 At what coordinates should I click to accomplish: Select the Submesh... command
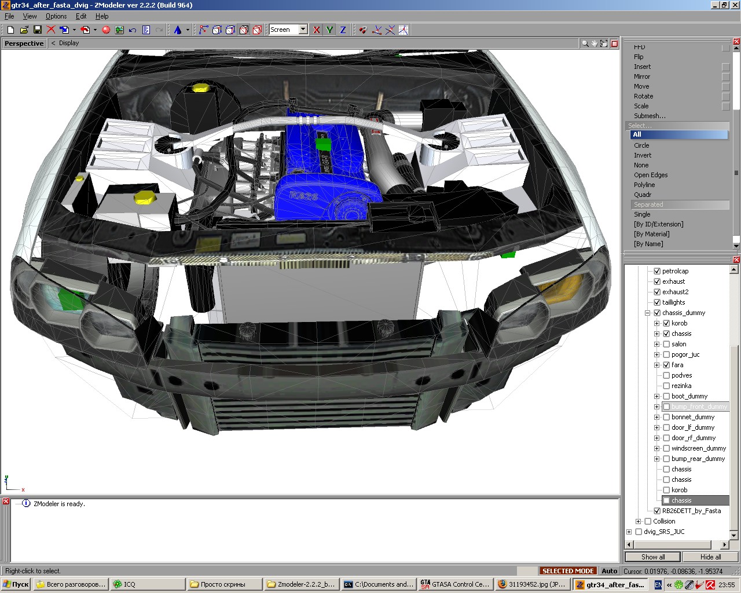(650, 116)
